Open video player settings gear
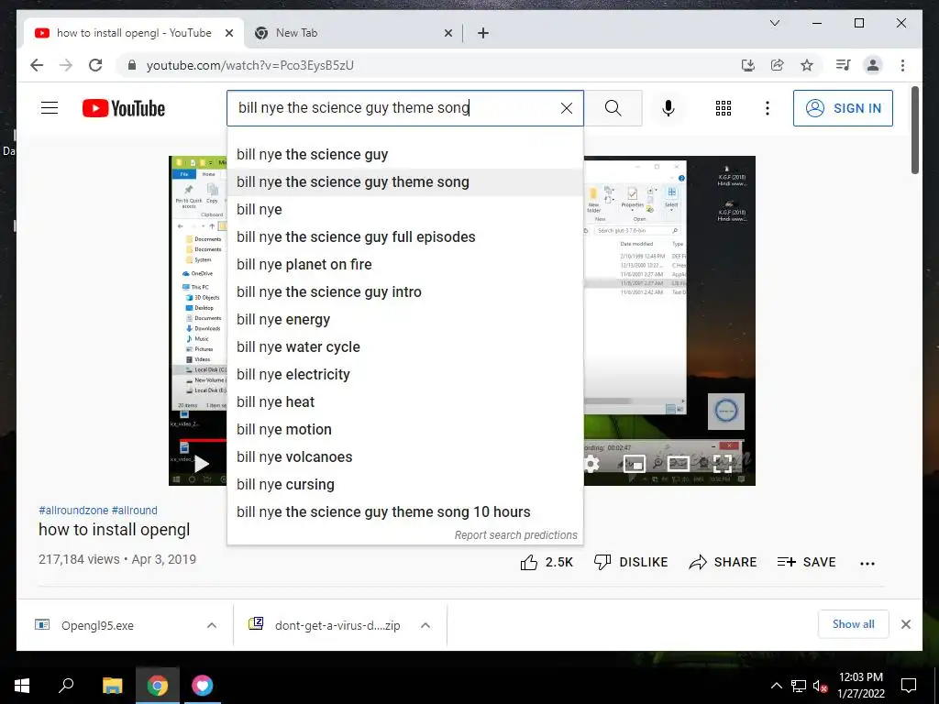 click(591, 464)
